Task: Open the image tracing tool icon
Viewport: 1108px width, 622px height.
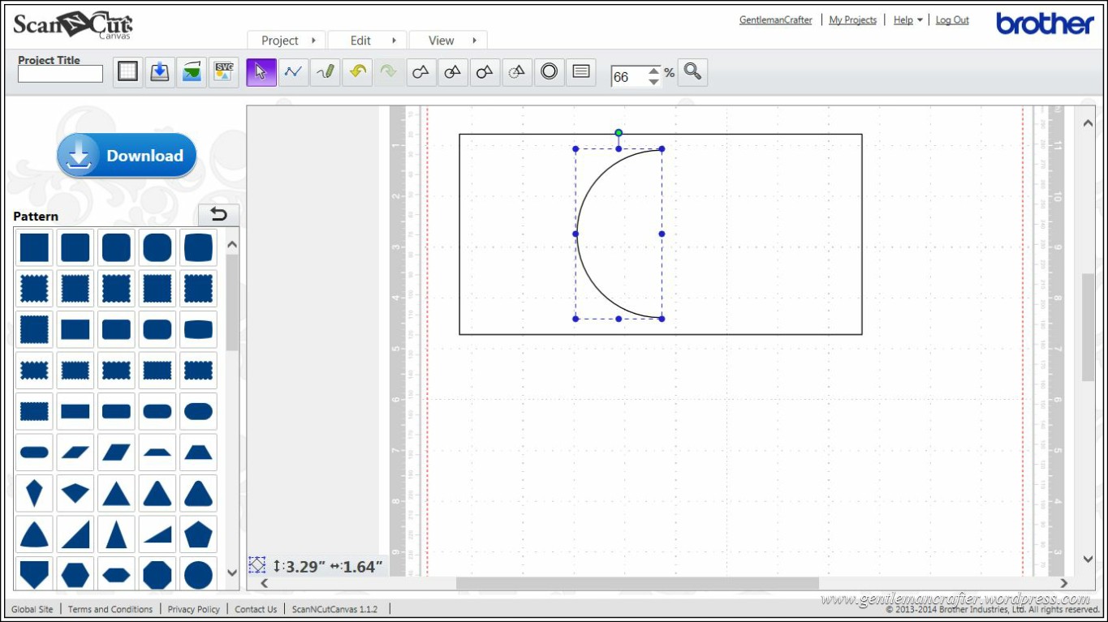Action: (192, 71)
